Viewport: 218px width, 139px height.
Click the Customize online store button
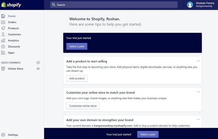[x=83, y=106]
